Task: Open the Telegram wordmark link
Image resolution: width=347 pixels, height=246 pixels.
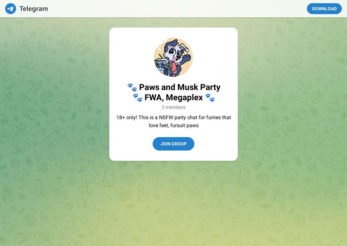Action: coord(34,9)
